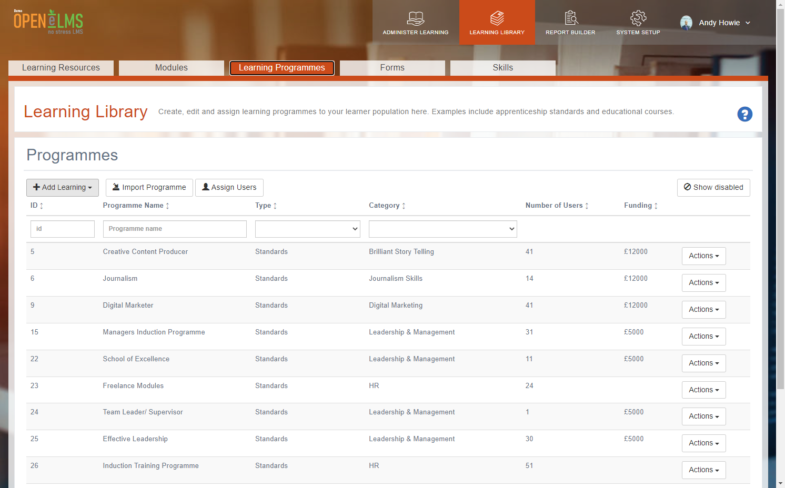This screenshot has height=488, width=785.
Task: Open Actions menu for Journalism programme
Action: pos(704,283)
